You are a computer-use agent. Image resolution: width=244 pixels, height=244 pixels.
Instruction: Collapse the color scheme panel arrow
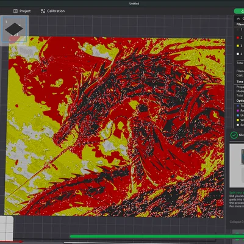239,18
